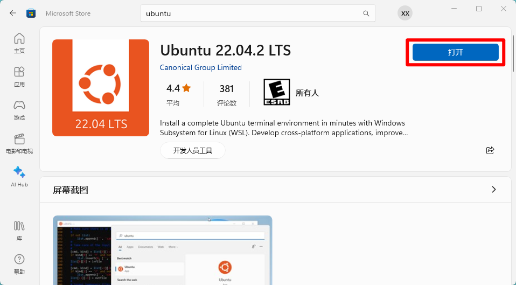Select the 开发人员工具 category tag
The height and width of the screenshot is (285, 516).
click(192, 150)
